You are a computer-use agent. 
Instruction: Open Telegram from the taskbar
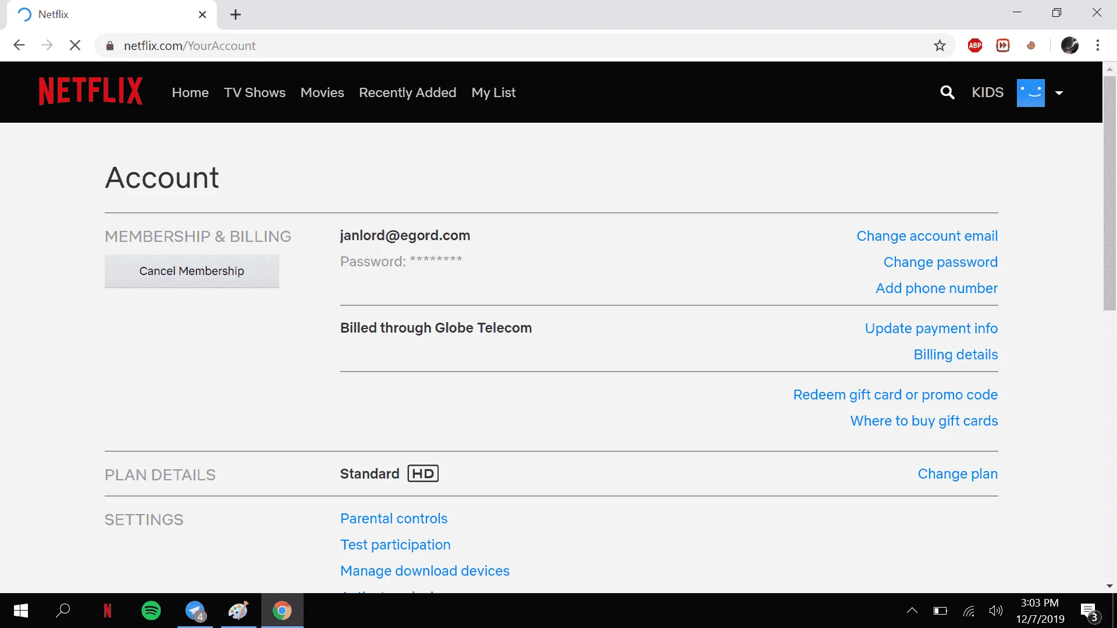195,611
